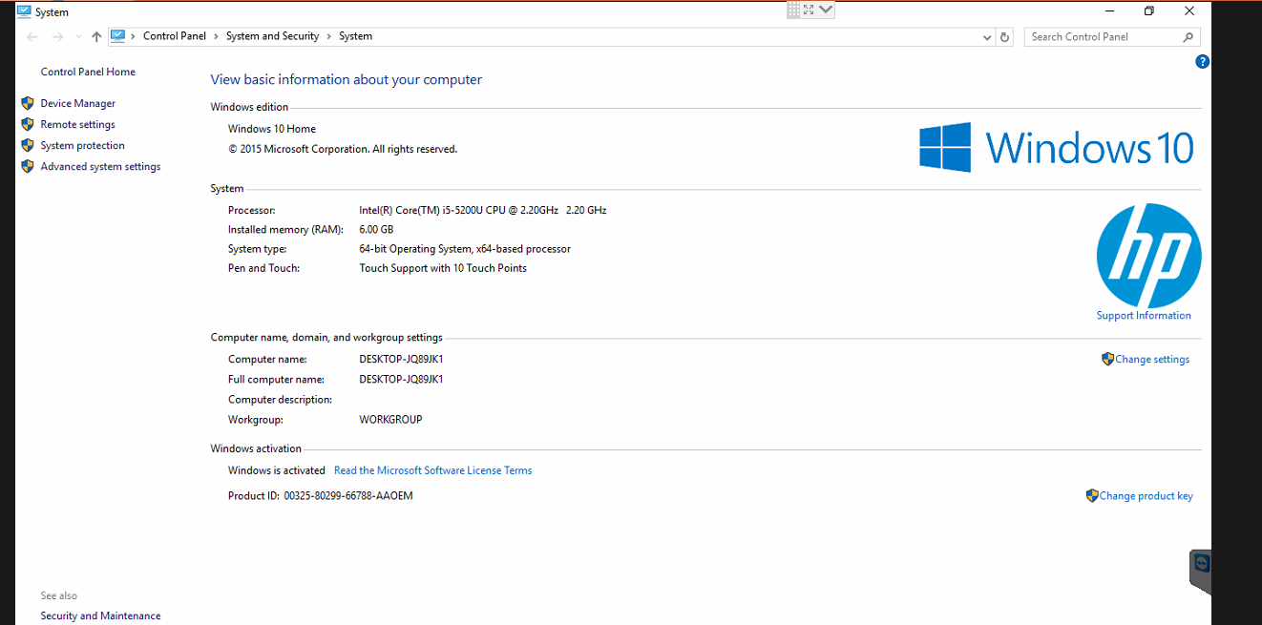Screen dimensions: 1262x625
Task: Open the address bar history dropdown
Action: [x=987, y=37]
